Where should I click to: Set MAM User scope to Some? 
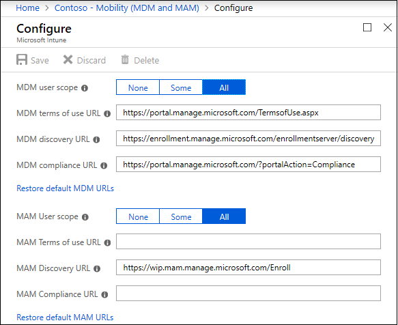pos(181,216)
